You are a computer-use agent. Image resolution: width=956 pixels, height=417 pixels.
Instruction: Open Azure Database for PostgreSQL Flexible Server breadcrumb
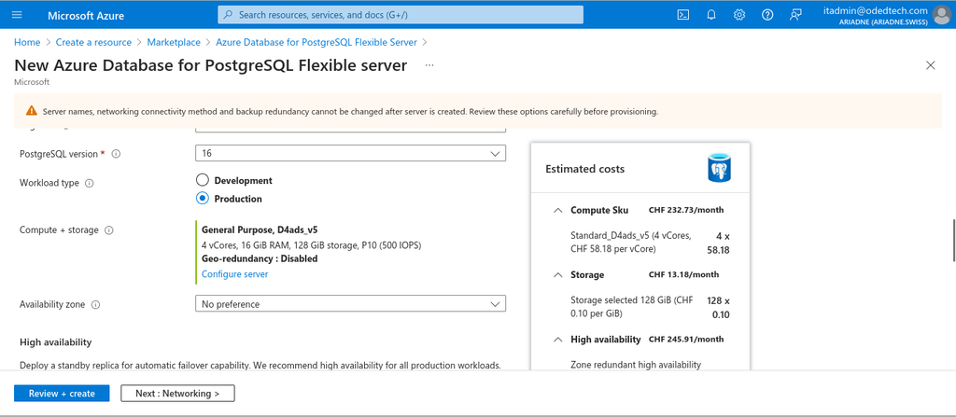(x=316, y=42)
